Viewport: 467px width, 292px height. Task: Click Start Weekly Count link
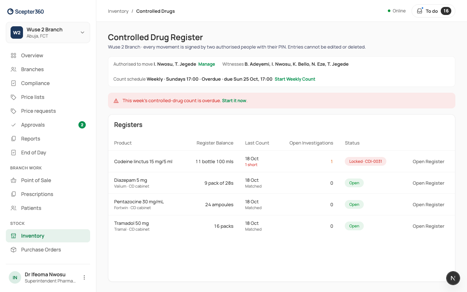pos(295,79)
